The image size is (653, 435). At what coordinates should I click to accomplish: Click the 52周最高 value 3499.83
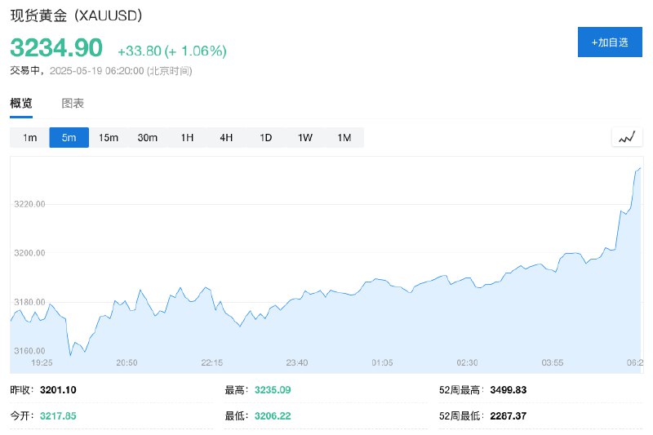tap(508, 390)
